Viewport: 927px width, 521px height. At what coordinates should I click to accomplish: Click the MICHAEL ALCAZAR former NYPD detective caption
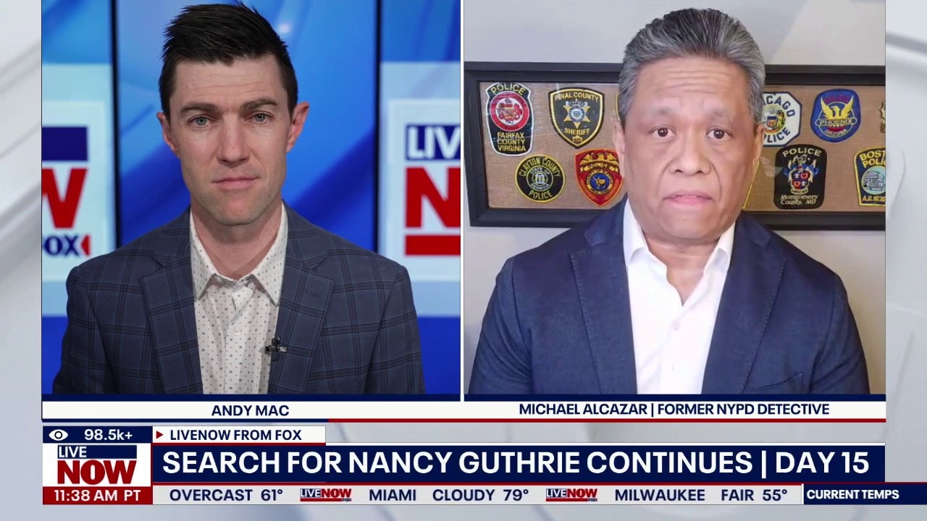674,410
